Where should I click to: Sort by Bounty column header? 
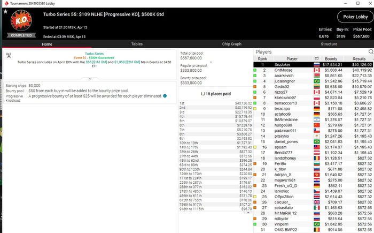click(x=331, y=59)
